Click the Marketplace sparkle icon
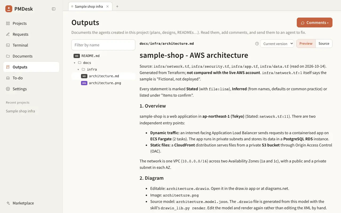The height and width of the screenshot is (213, 341). [x=8, y=203]
